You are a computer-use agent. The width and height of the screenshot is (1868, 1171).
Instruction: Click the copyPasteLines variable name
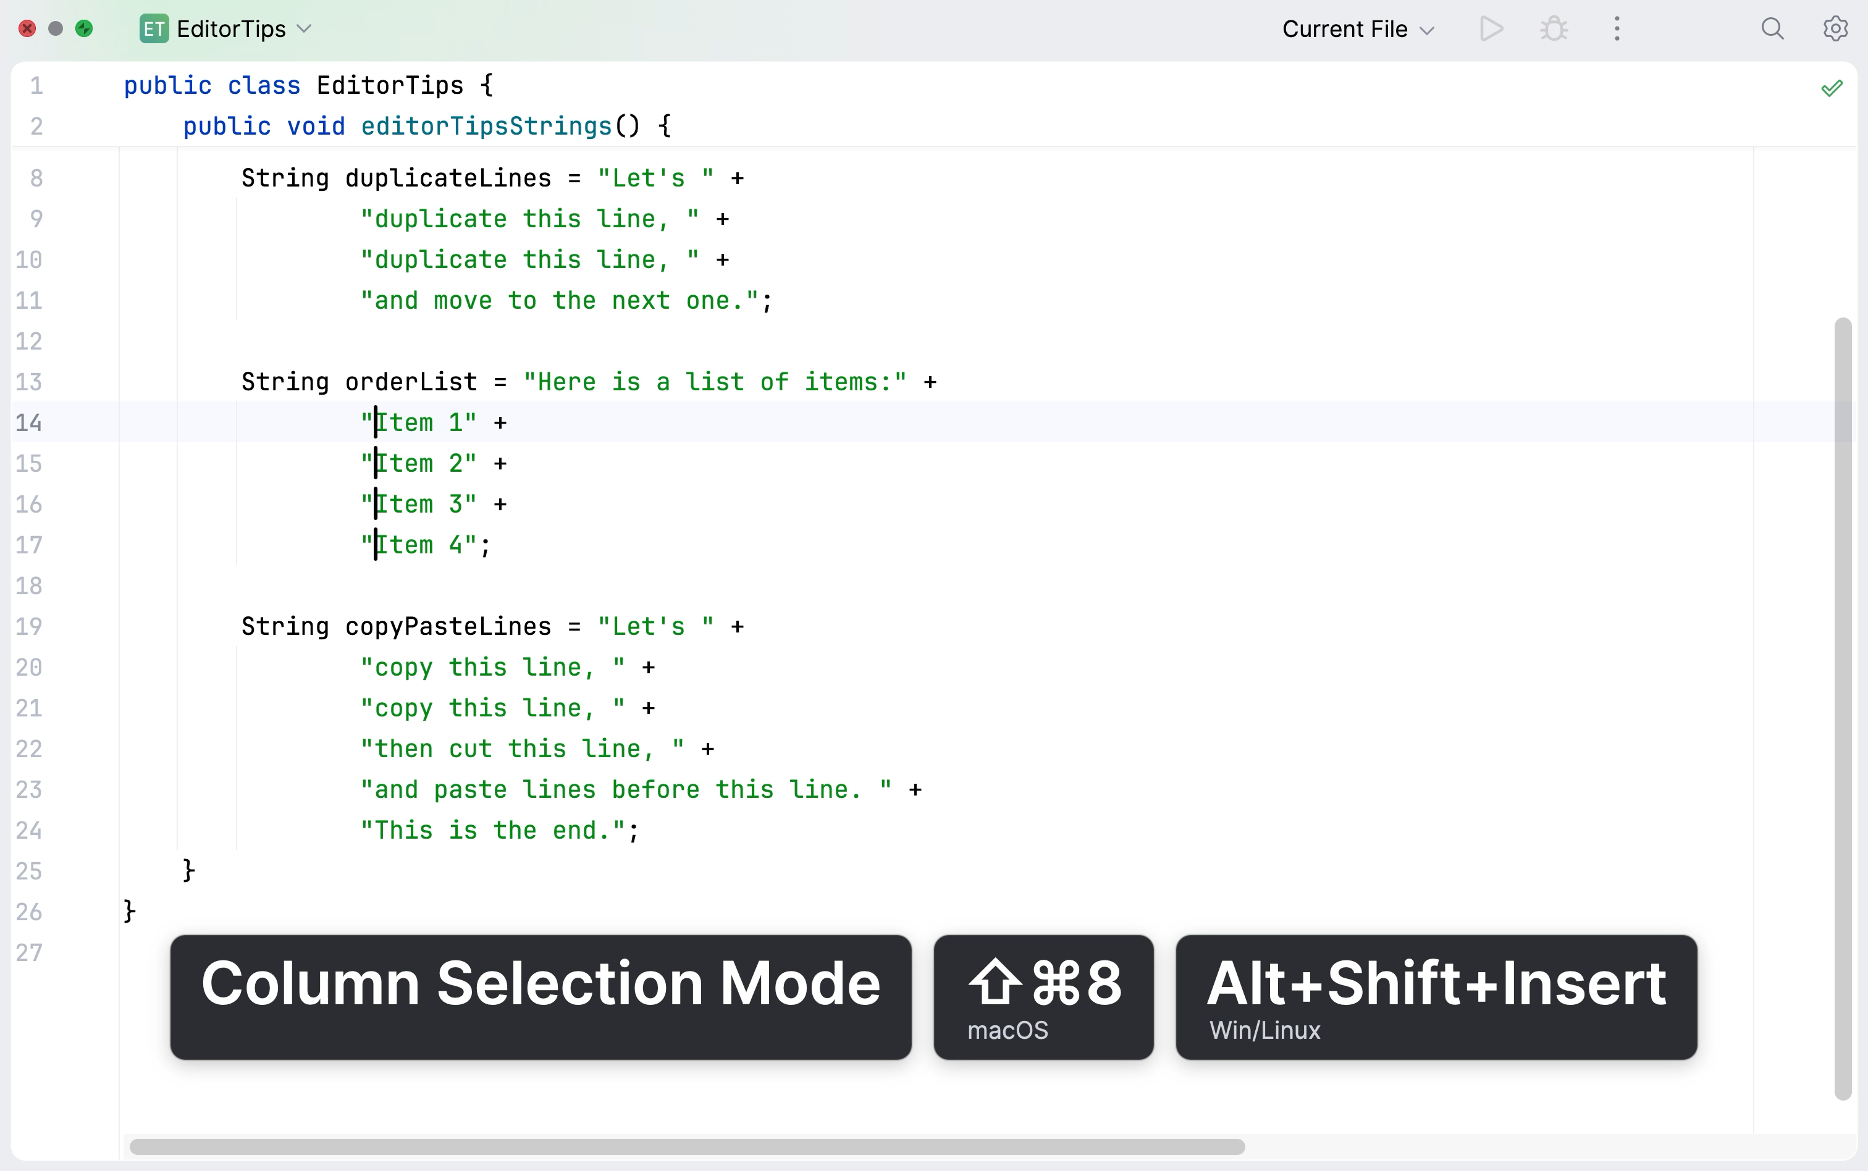[x=448, y=626]
